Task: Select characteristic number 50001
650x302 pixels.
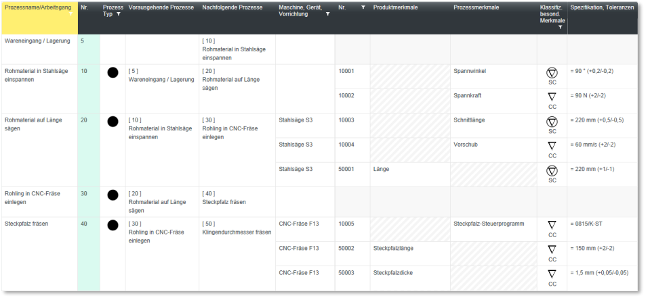Action: (346, 169)
